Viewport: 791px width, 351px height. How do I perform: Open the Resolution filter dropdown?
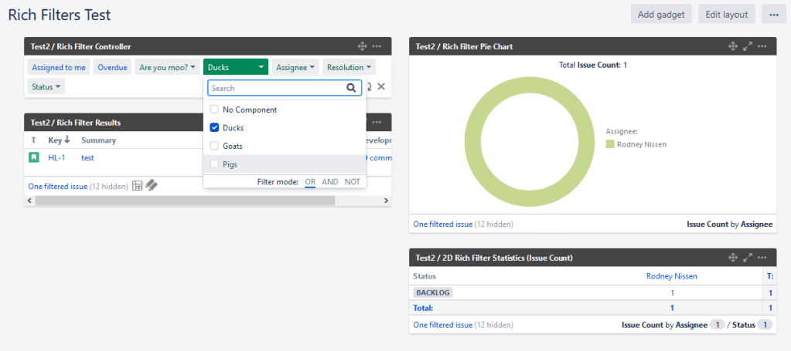pos(349,68)
